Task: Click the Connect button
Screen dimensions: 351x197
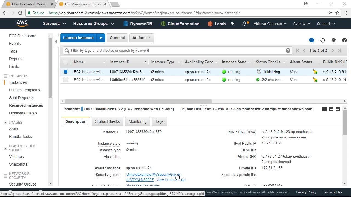Action: 117,38
